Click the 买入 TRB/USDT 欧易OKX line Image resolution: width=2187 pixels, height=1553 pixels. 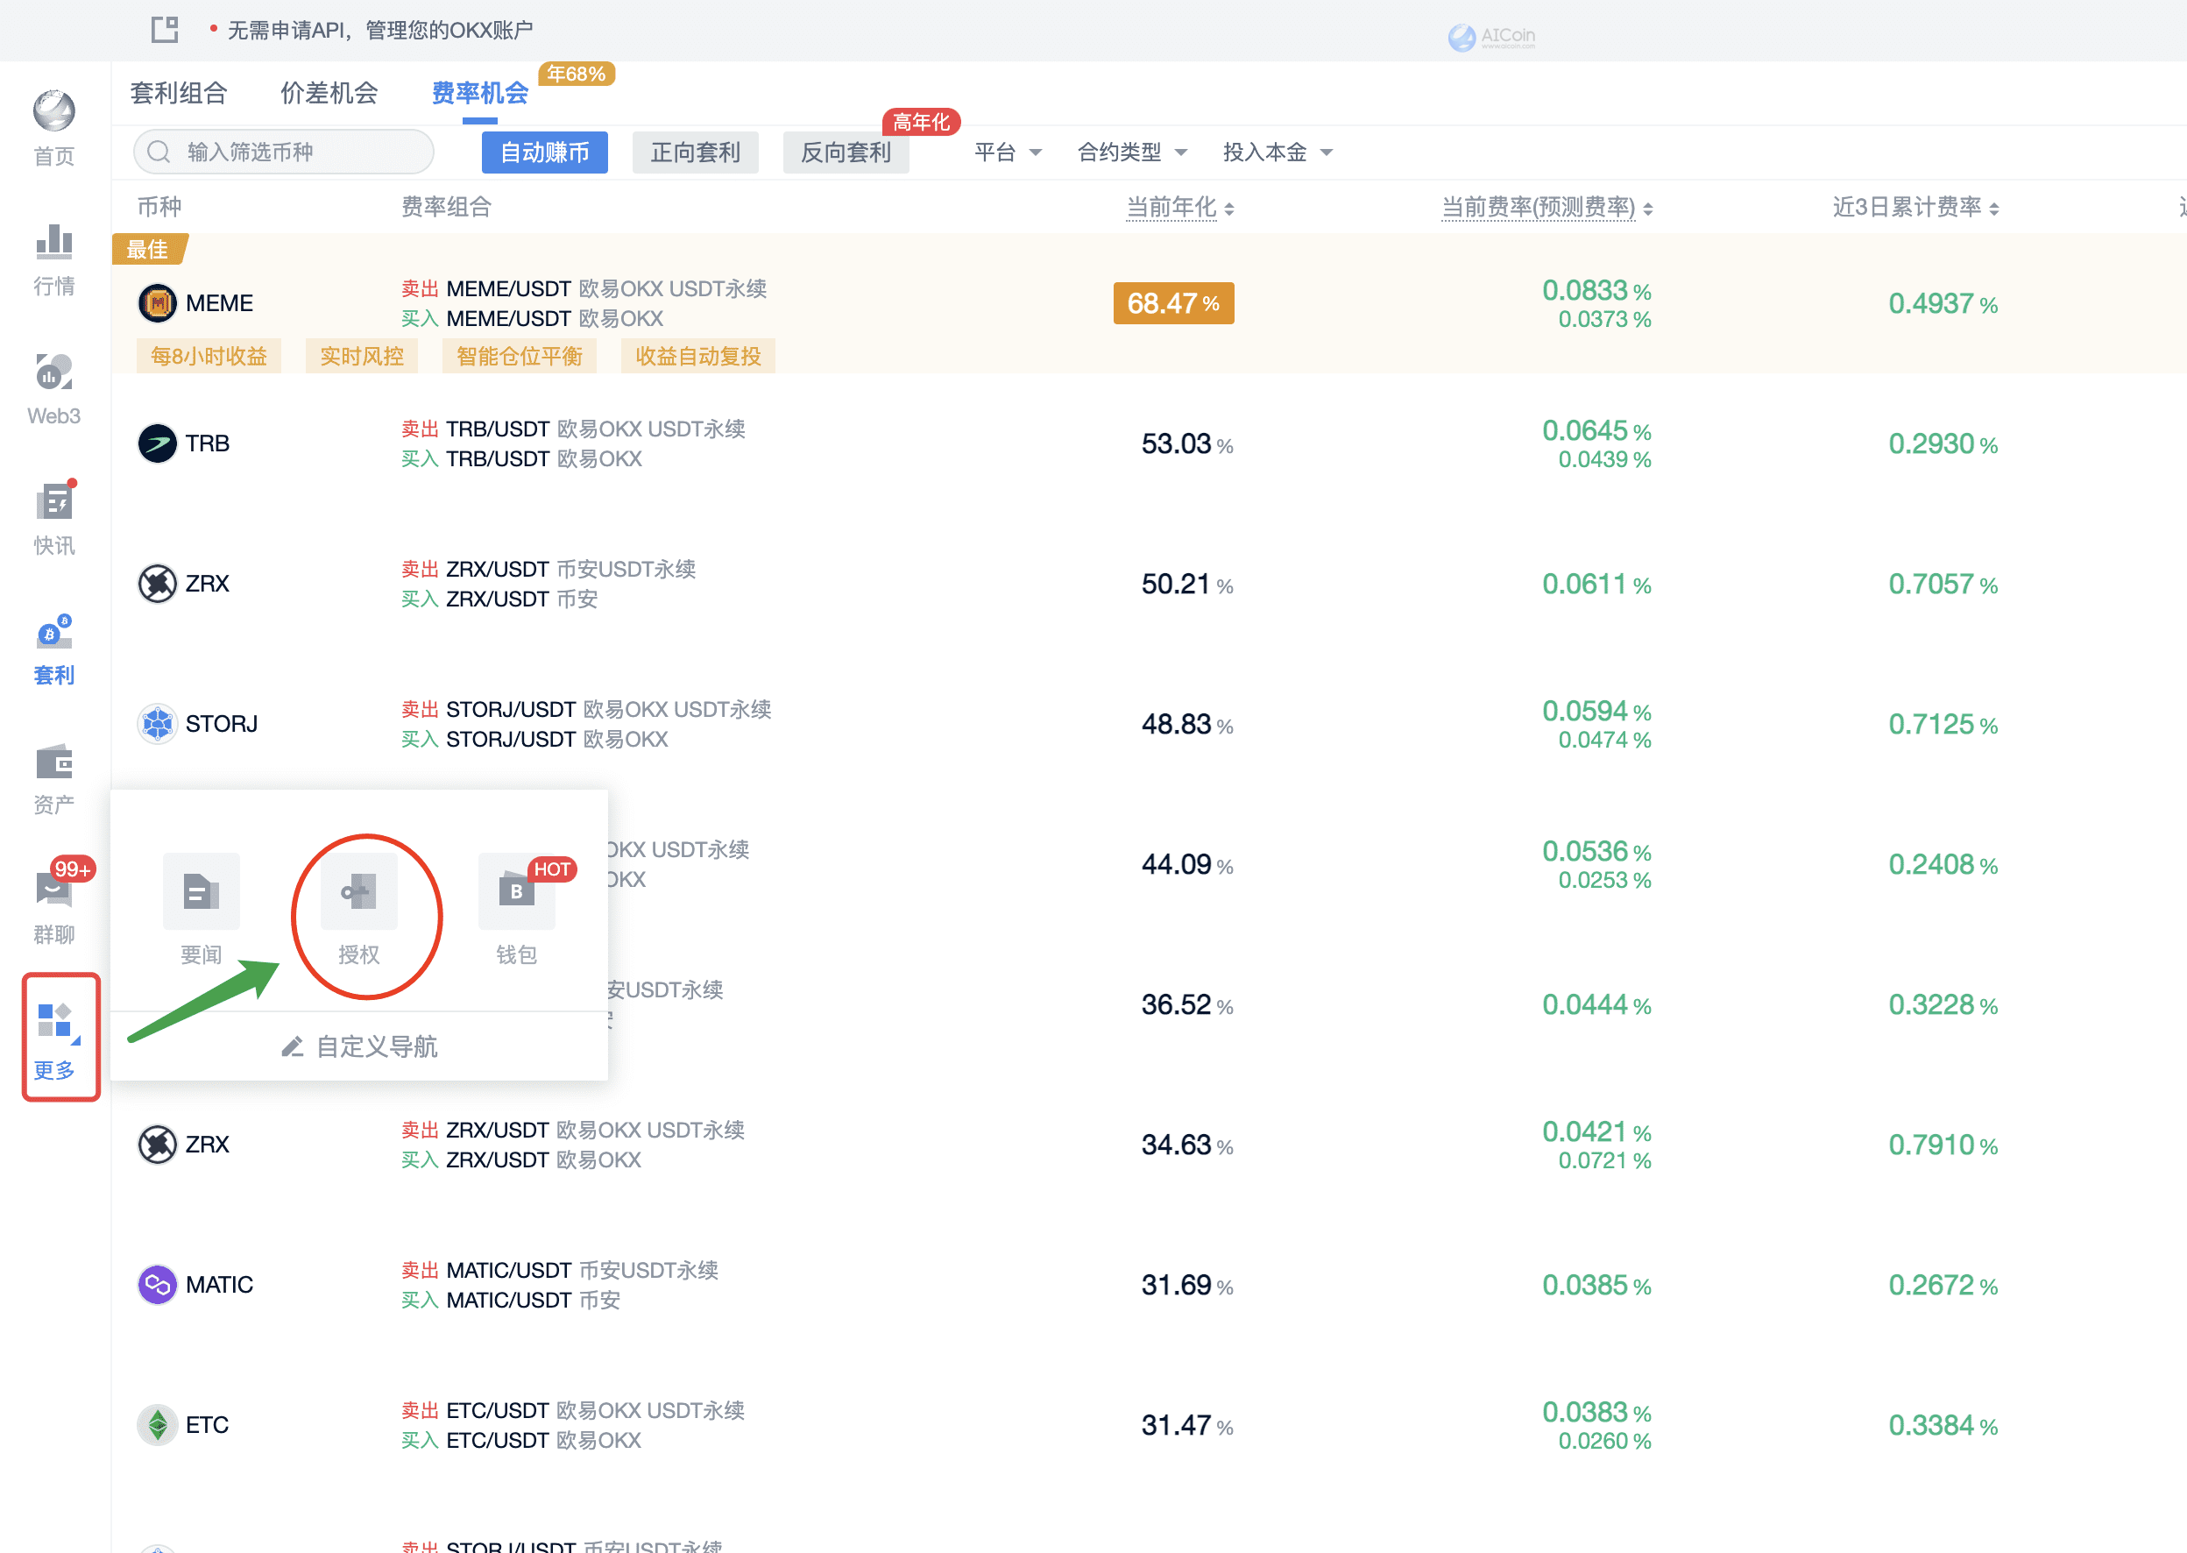[x=522, y=459]
